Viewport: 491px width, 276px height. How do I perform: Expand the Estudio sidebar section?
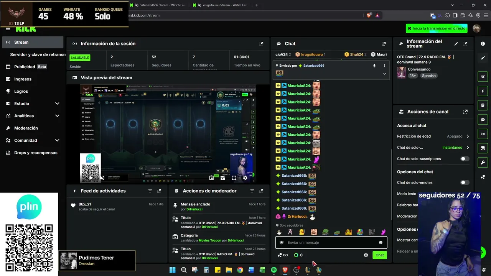(57, 103)
